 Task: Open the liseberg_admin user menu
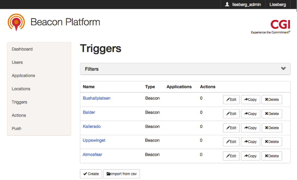coord(243,5)
